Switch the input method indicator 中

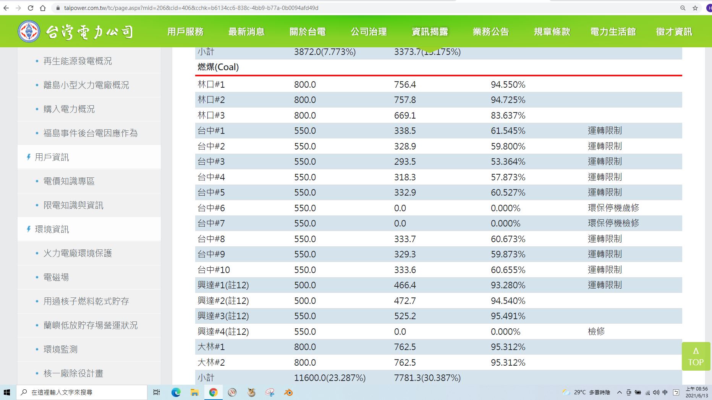(x=665, y=392)
